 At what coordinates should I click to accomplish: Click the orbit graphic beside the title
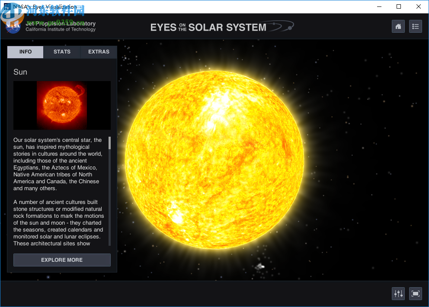coord(281,26)
